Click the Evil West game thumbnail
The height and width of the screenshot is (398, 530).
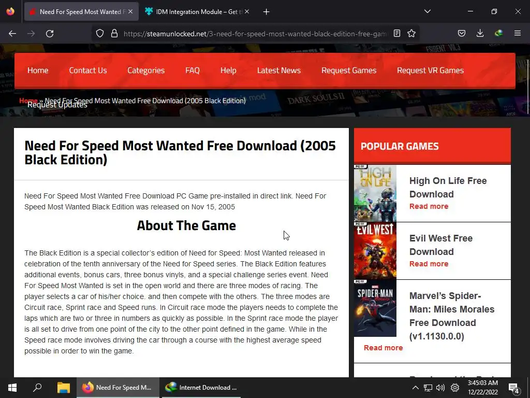coord(375,251)
